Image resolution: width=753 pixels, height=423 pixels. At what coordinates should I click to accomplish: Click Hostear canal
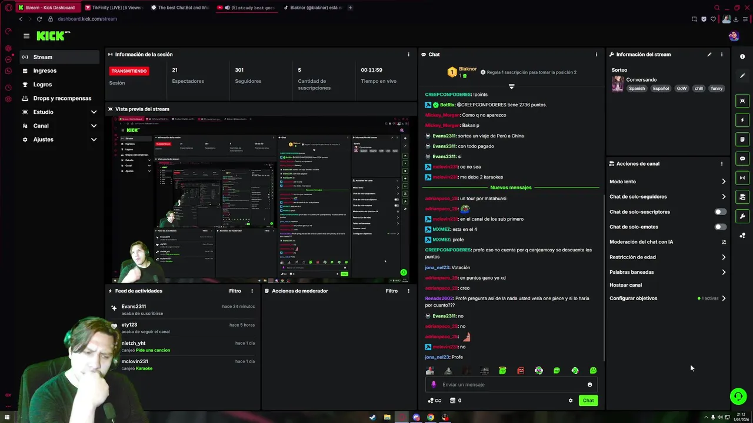[625, 285]
